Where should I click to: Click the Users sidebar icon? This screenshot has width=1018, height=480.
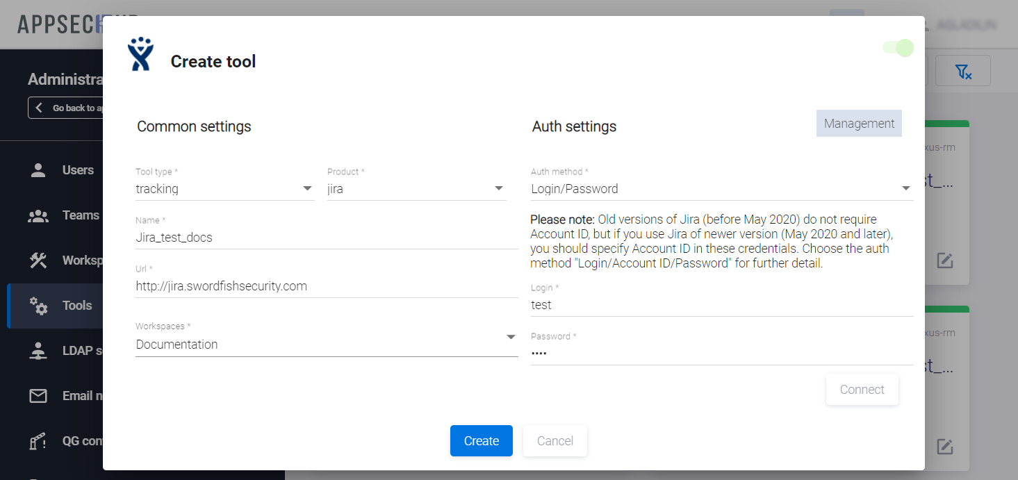click(x=38, y=170)
